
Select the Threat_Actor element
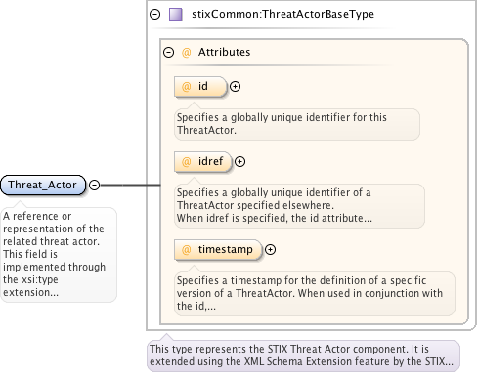[x=43, y=186]
